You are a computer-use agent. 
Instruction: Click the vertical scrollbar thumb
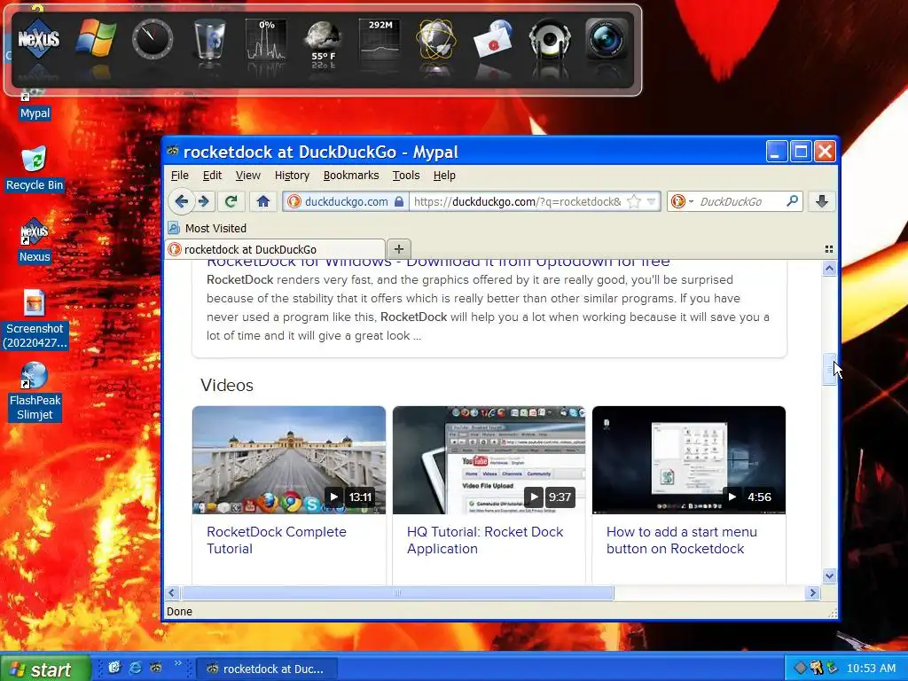tap(829, 369)
